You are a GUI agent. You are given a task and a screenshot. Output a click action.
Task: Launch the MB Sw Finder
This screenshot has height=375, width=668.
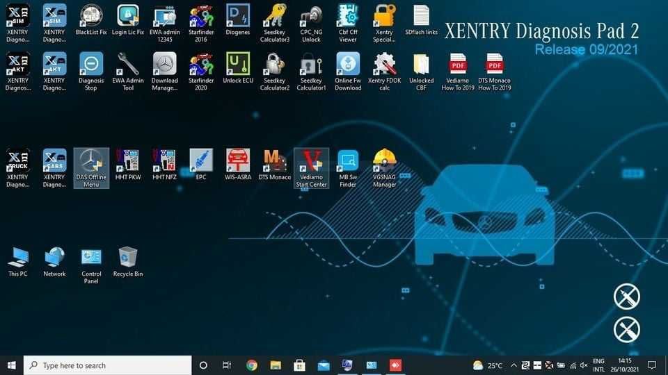click(x=348, y=168)
